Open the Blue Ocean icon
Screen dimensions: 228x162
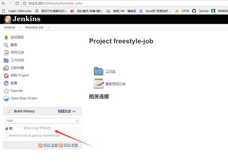click(x=6, y=99)
